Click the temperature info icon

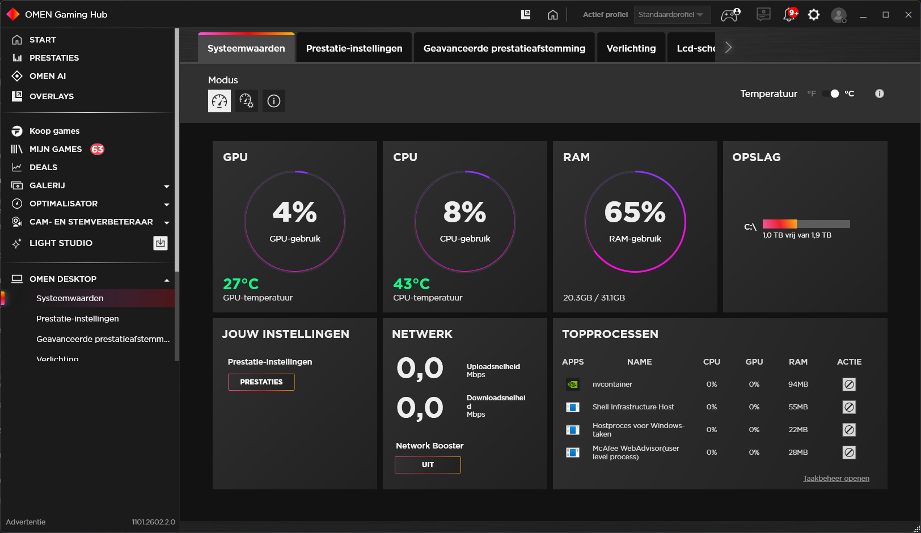[x=880, y=94]
